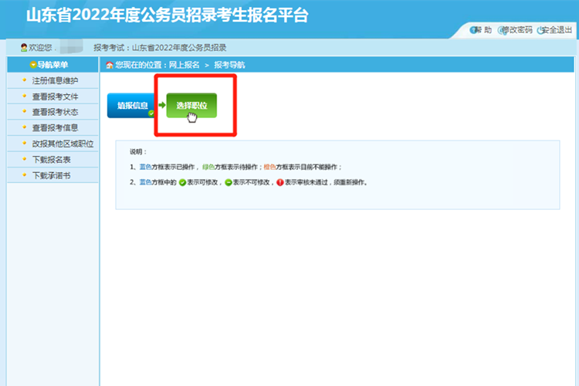The width and height of the screenshot is (579, 386).
Task: Open 查看报考文件 menu item
Action: pyautogui.click(x=55, y=96)
